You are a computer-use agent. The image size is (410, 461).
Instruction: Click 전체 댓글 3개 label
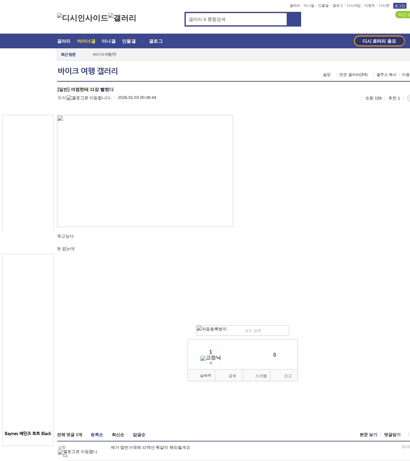[70, 434]
